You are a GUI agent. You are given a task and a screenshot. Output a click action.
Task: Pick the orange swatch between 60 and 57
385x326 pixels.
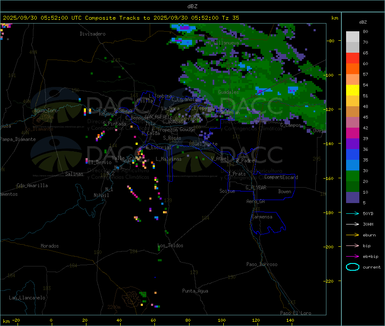(x=352, y=69)
